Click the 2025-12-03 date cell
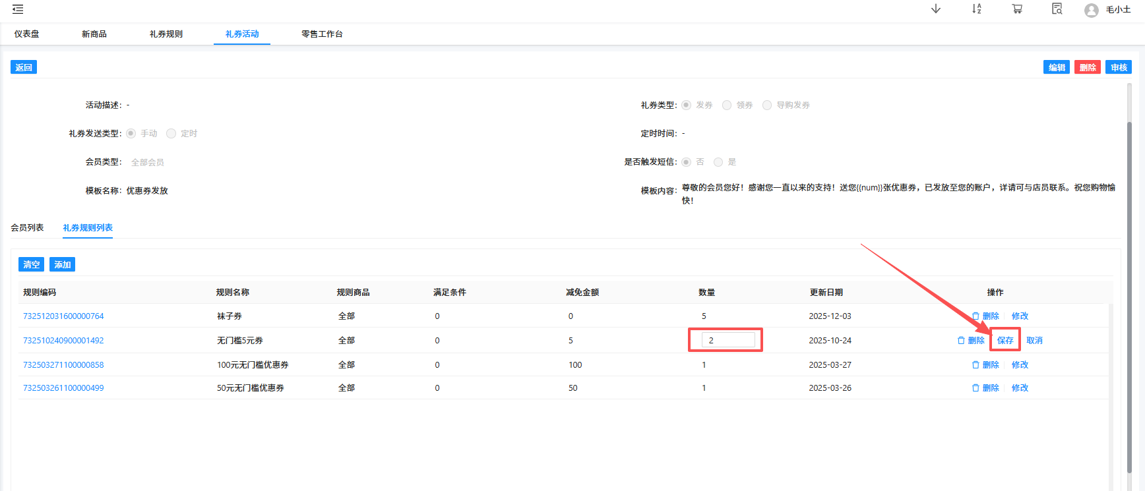Viewport: 1145px width, 491px height. click(x=830, y=316)
